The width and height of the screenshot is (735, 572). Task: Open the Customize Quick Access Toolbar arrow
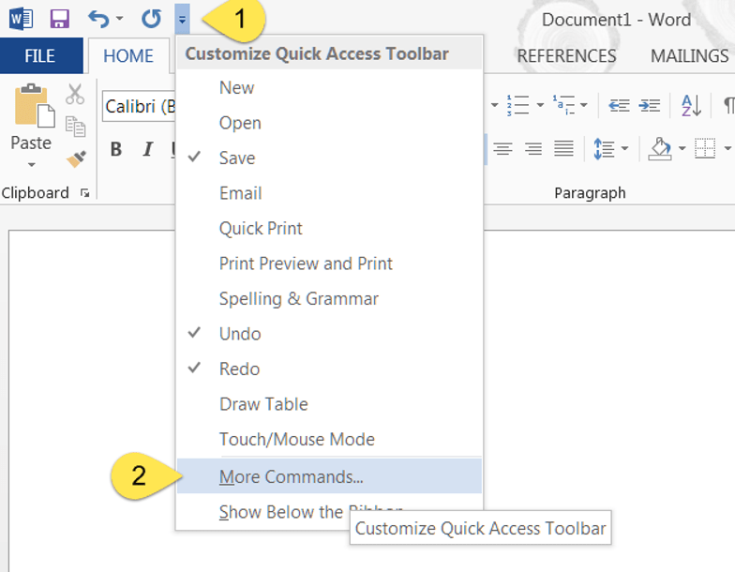click(183, 19)
